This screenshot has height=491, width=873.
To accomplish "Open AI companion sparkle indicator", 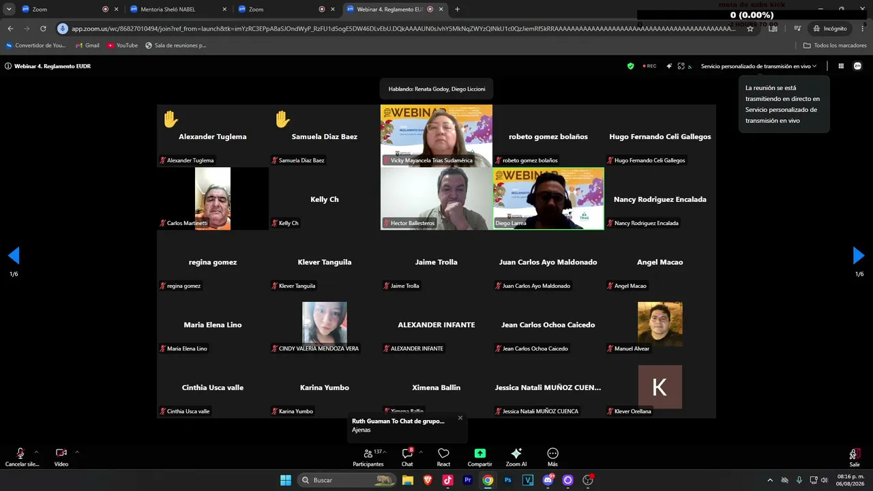I will pos(669,66).
